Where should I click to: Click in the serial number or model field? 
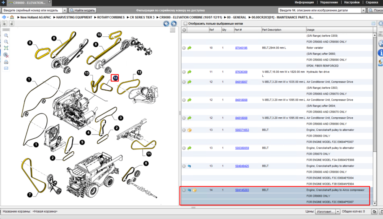[32, 10]
